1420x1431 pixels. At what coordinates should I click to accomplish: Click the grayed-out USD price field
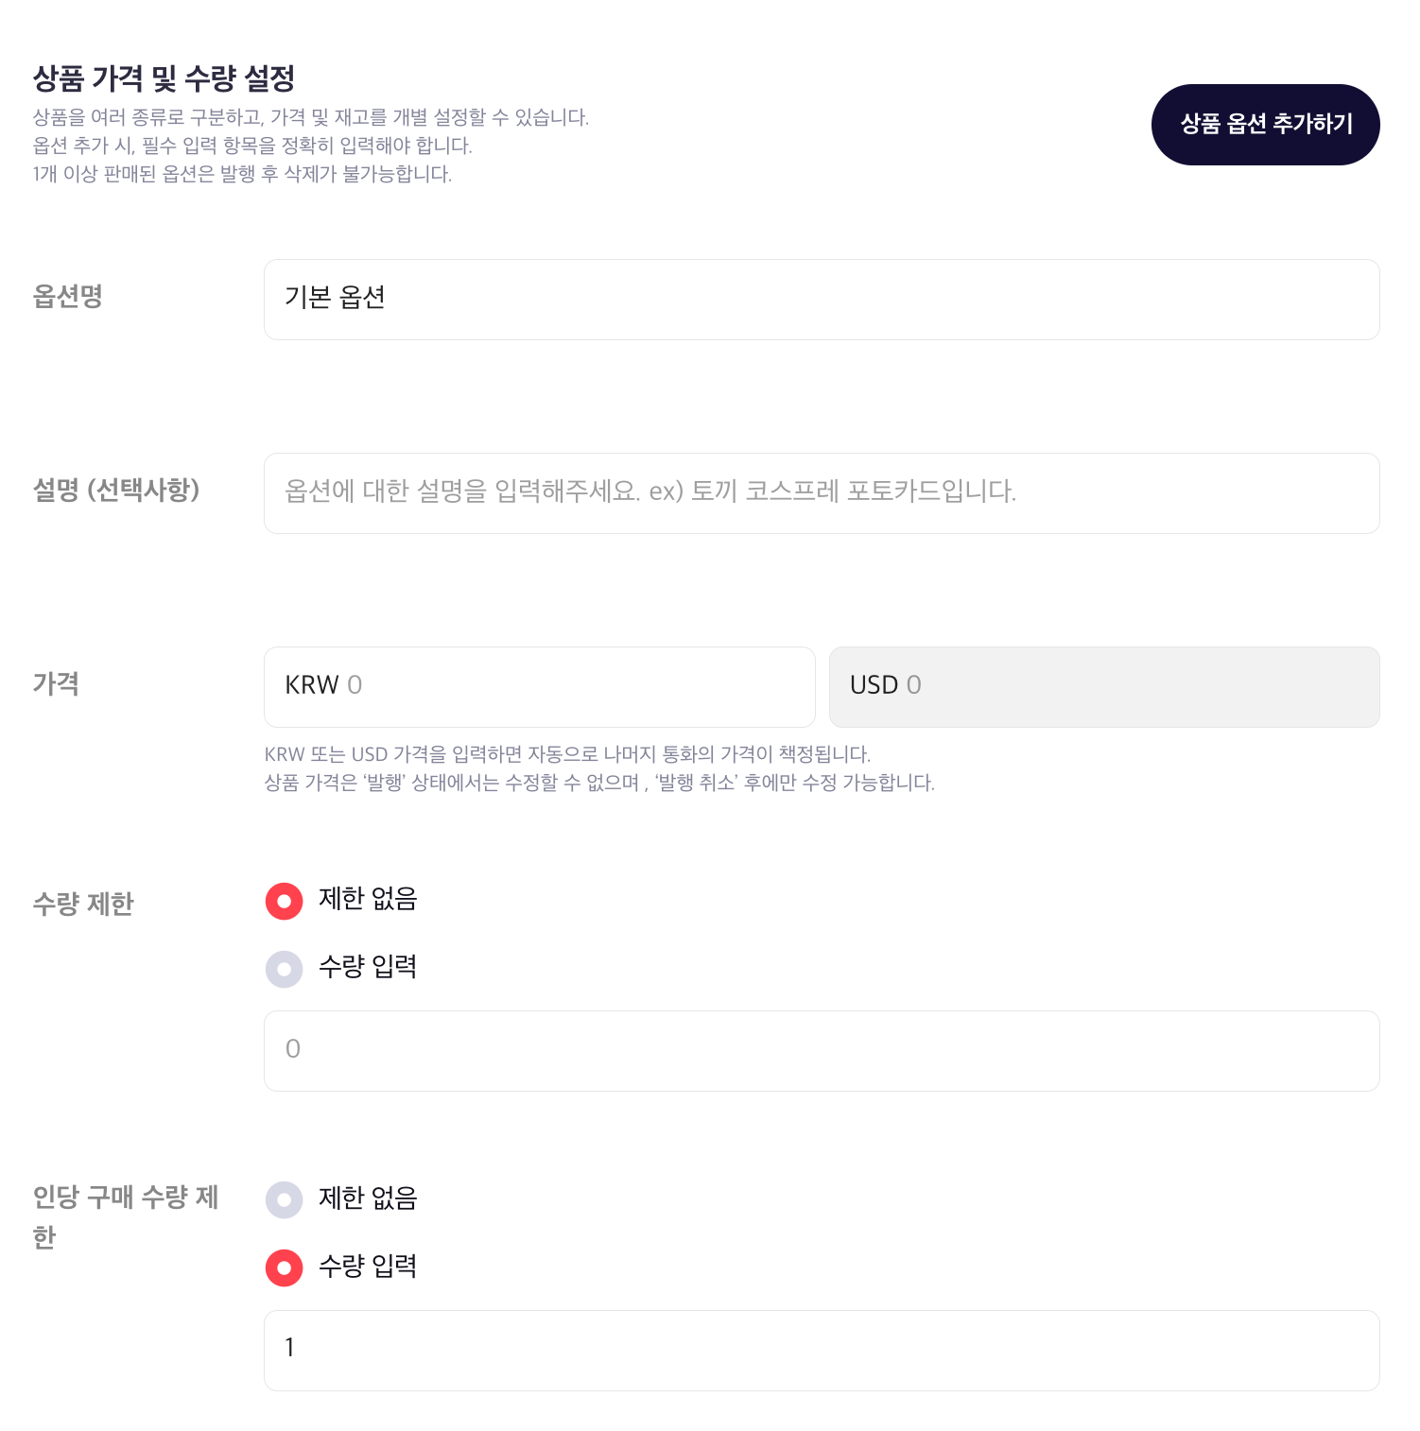click(1103, 686)
